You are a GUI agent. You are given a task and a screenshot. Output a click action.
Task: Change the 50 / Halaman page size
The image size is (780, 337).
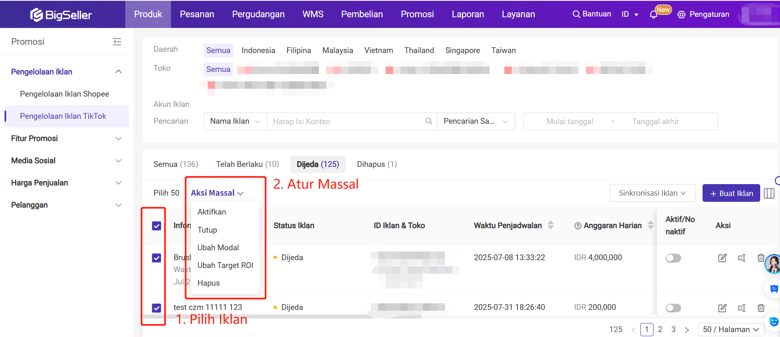coord(731,330)
